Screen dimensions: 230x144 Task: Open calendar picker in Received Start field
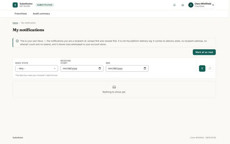[100, 68]
